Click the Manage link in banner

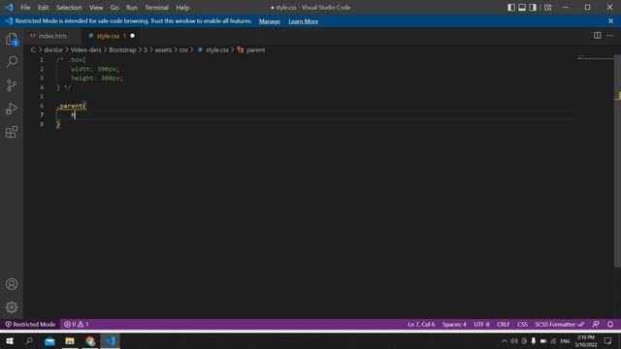pos(270,21)
